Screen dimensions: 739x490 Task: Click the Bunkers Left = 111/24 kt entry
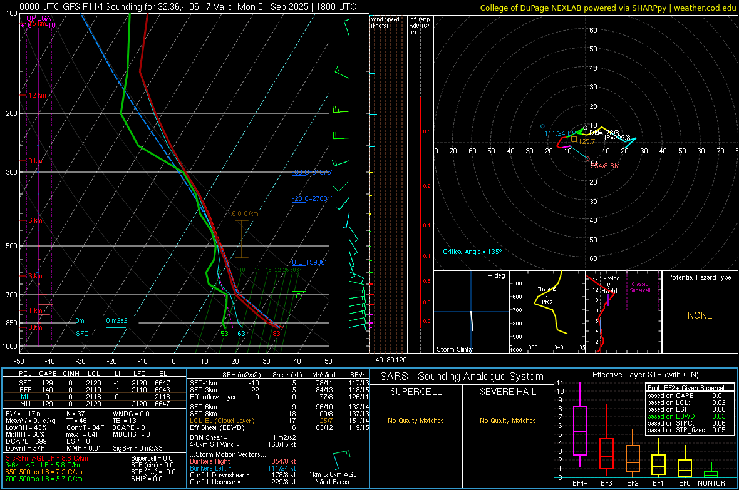[x=243, y=468]
